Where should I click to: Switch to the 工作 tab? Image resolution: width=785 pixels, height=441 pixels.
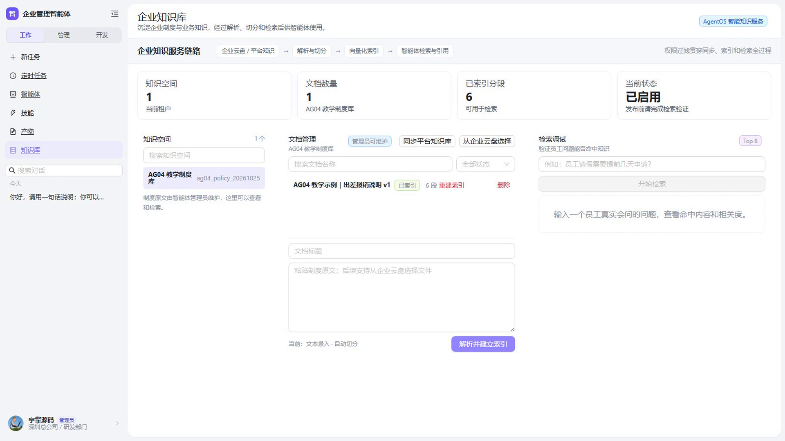(x=25, y=35)
